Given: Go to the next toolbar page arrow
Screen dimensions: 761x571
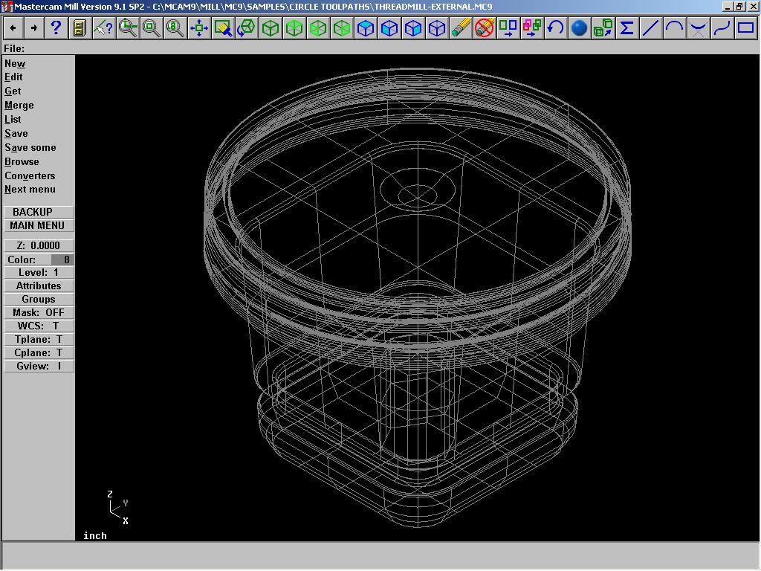Looking at the screenshot, I should [x=34, y=28].
